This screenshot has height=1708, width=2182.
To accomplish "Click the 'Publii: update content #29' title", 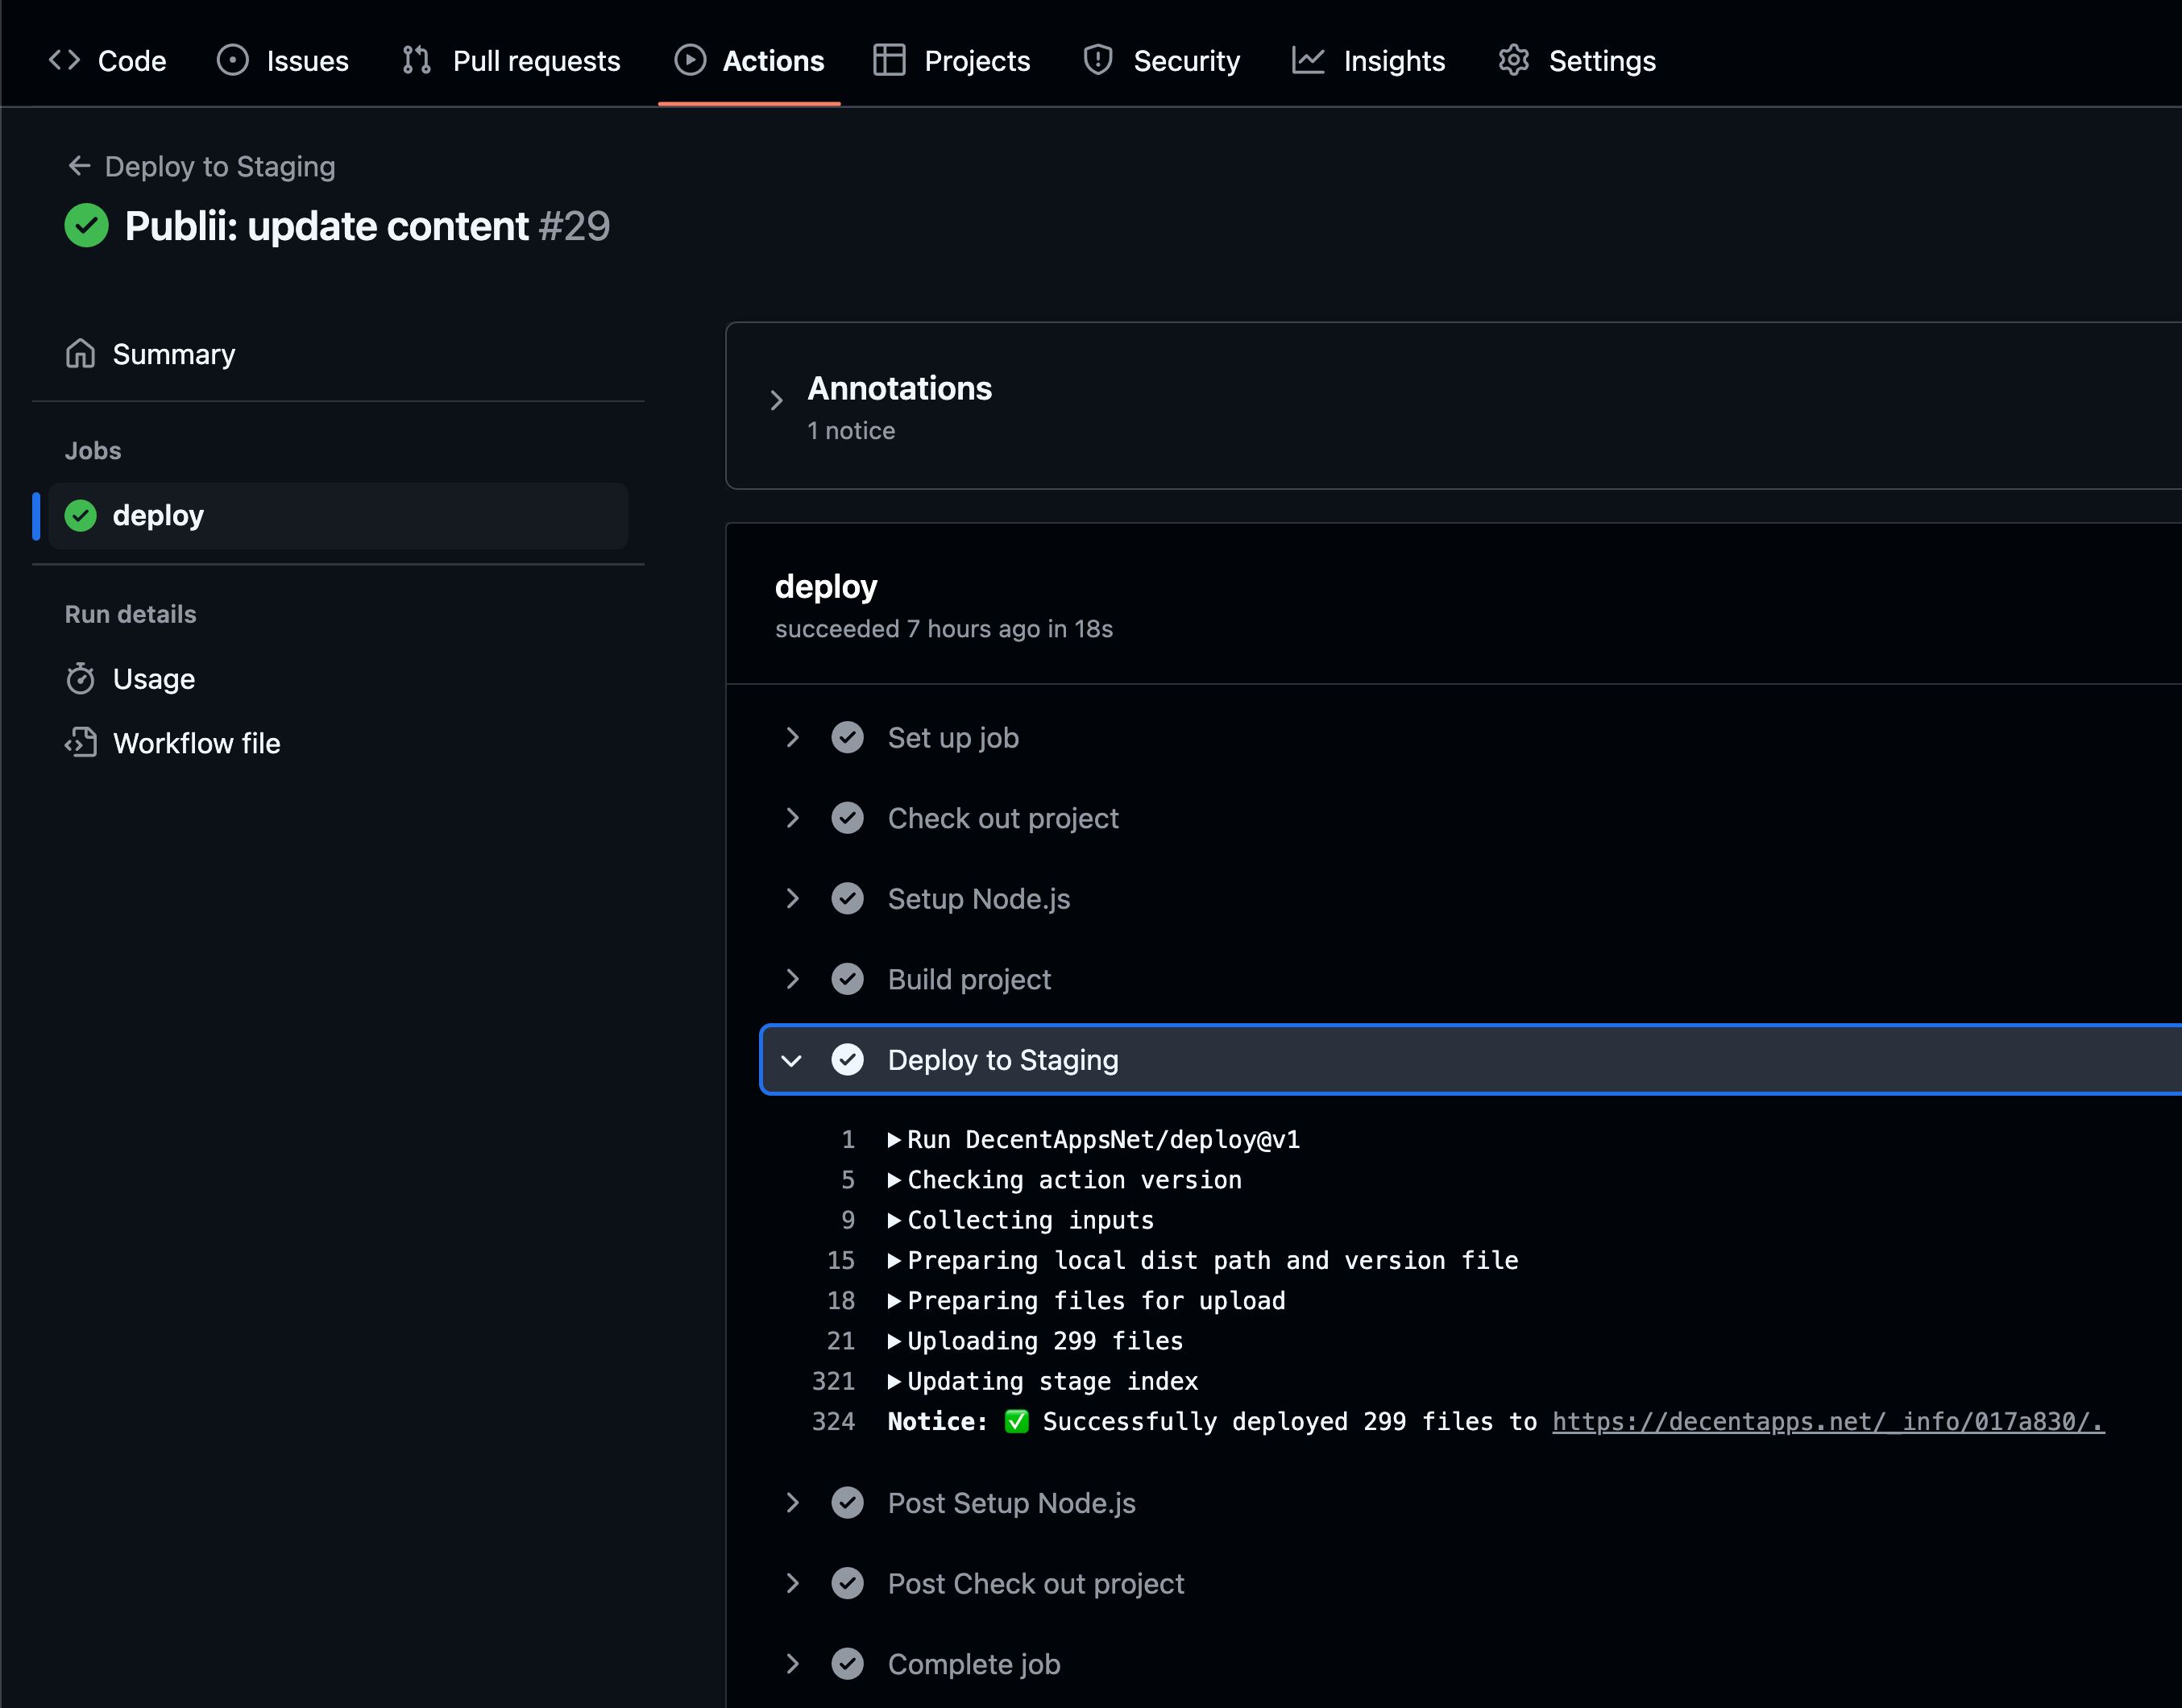I will tap(367, 226).
